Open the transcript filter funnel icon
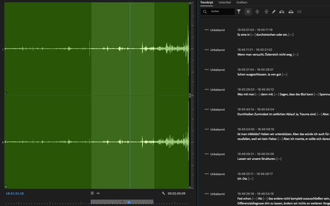This screenshot has width=330, height=206. pyautogui.click(x=239, y=12)
